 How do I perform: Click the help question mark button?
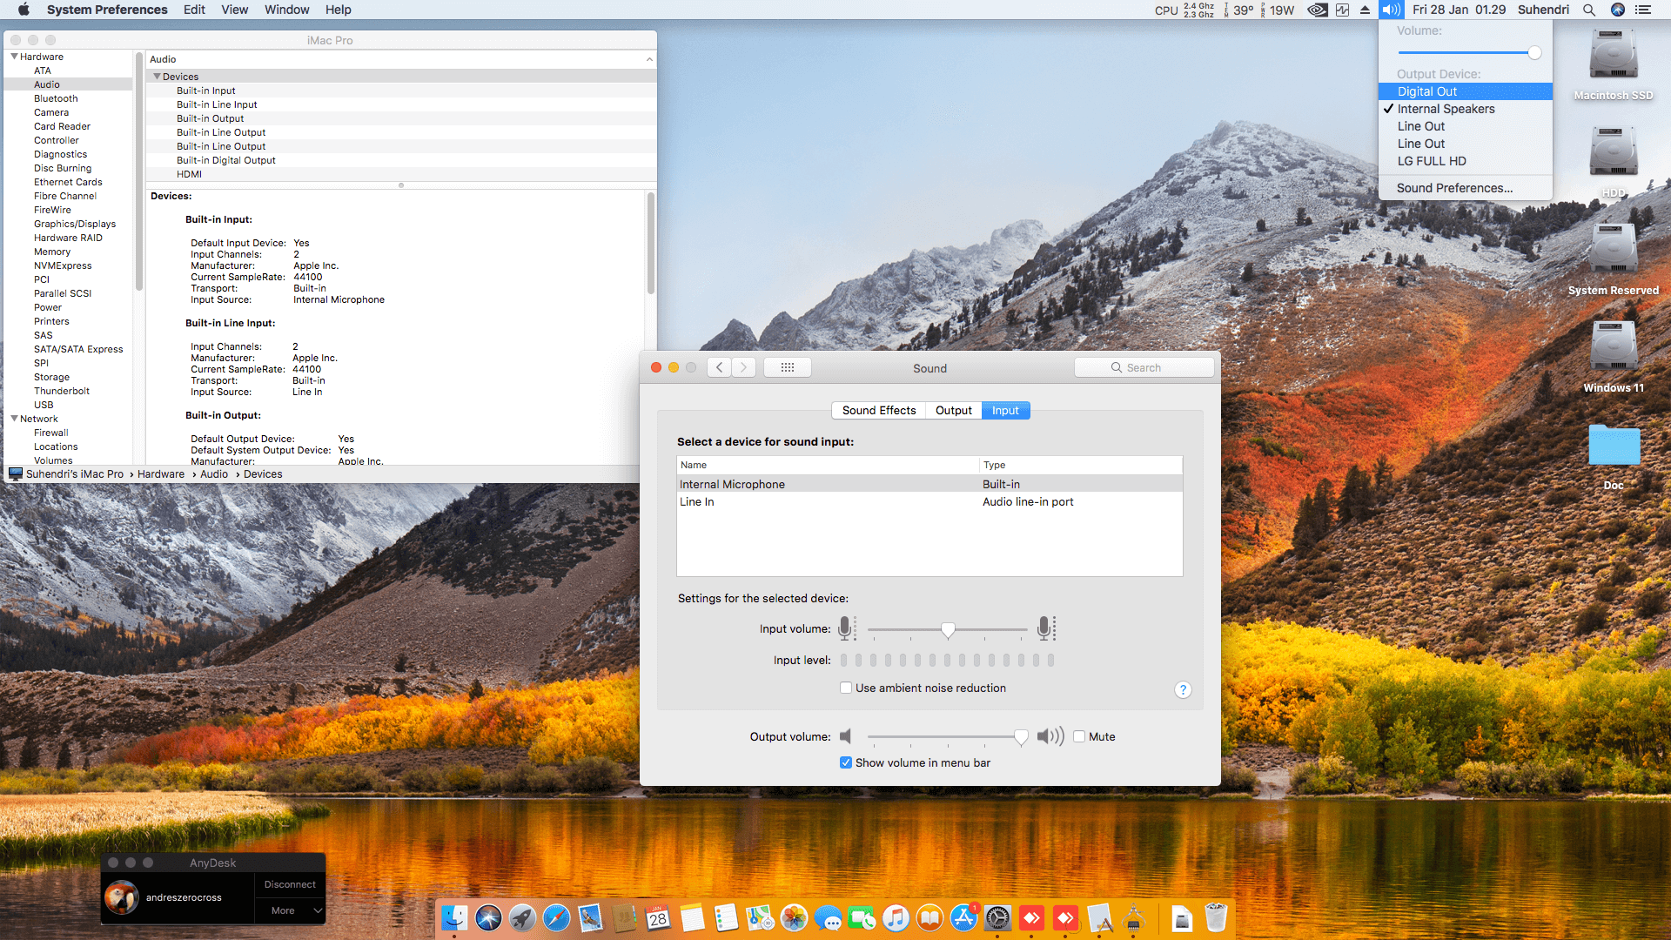coord(1182,689)
